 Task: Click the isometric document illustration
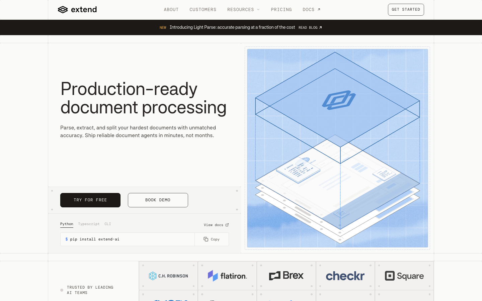[337, 148]
